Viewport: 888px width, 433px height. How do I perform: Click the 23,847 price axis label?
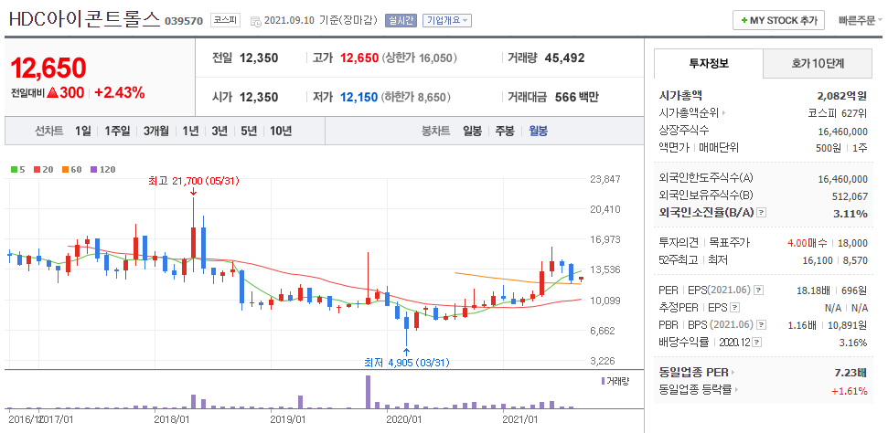(x=605, y=179)
